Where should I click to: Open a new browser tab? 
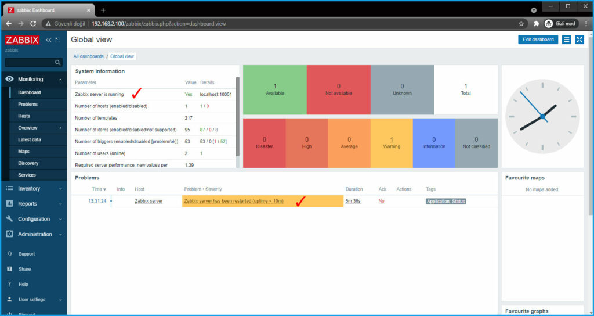coord(103,10)
